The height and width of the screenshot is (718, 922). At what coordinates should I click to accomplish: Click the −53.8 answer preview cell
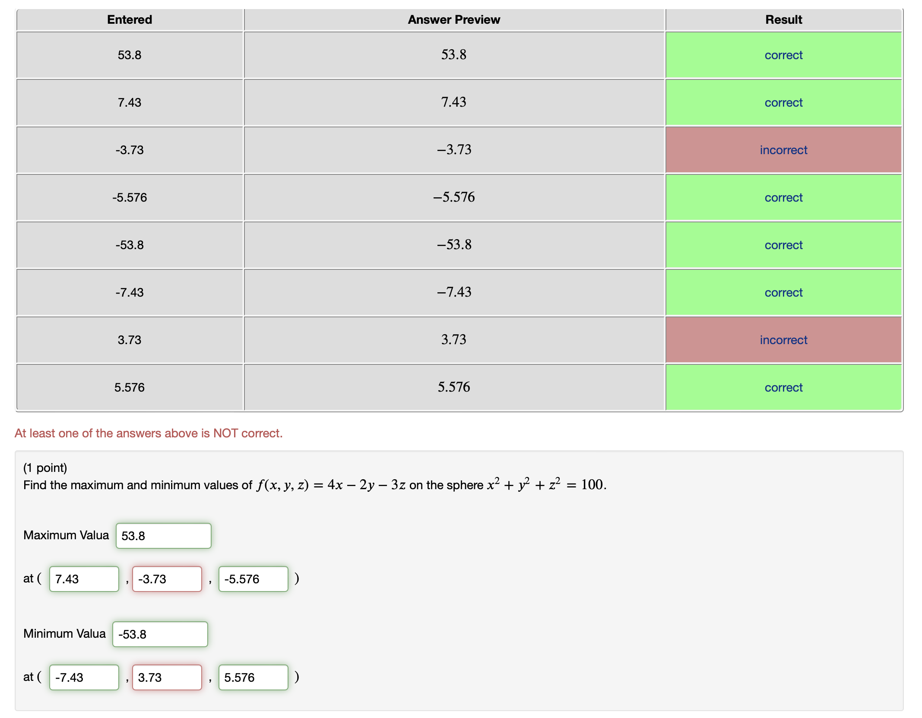coord(454,245)
